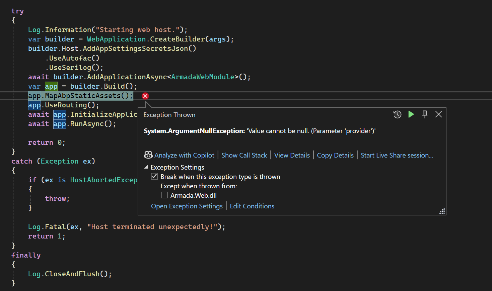Click Copy Details link

[335, 155]
